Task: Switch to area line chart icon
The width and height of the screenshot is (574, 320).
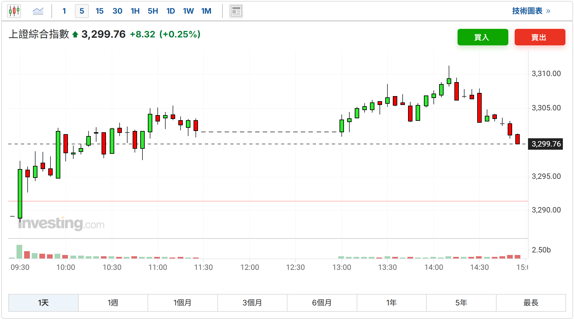Action: (38, 11)
